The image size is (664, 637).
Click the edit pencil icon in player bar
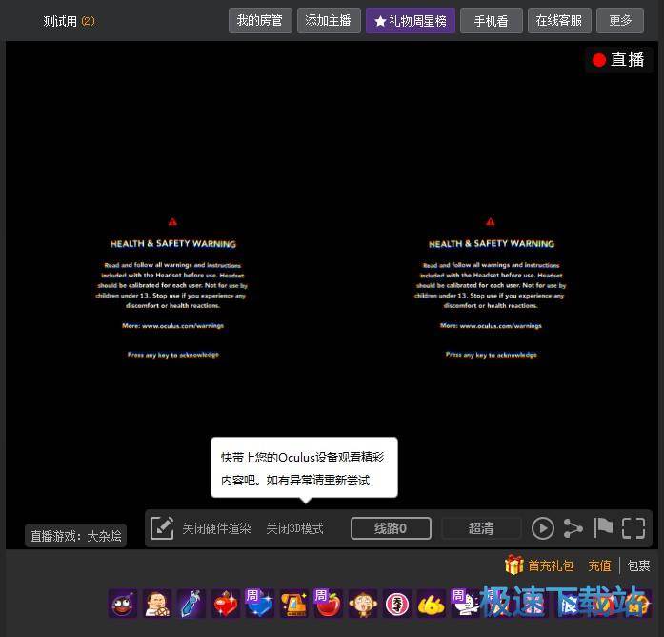click(x=162, y=528)
